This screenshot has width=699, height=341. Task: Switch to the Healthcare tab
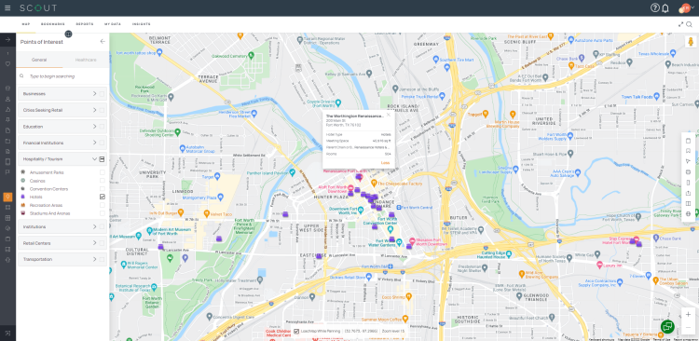[x=86, y=60]
